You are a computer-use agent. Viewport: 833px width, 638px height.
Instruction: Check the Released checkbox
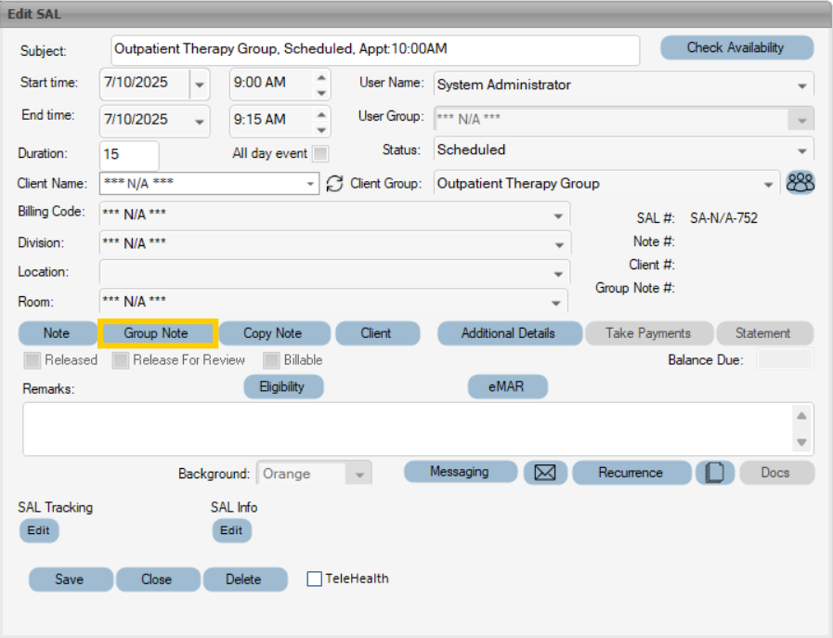32,359
